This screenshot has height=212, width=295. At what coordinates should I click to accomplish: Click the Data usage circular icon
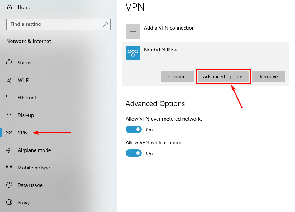click(9, 185)
